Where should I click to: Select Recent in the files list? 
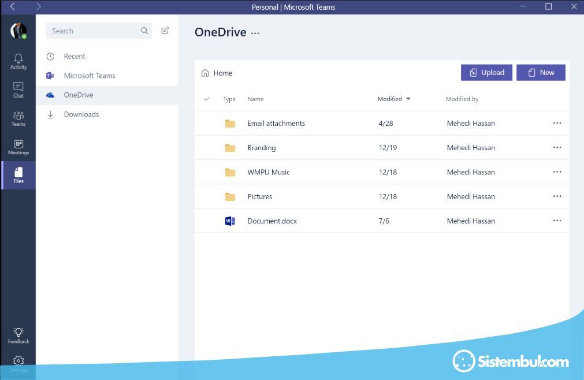pyautogui.click(x=107, y=56)
